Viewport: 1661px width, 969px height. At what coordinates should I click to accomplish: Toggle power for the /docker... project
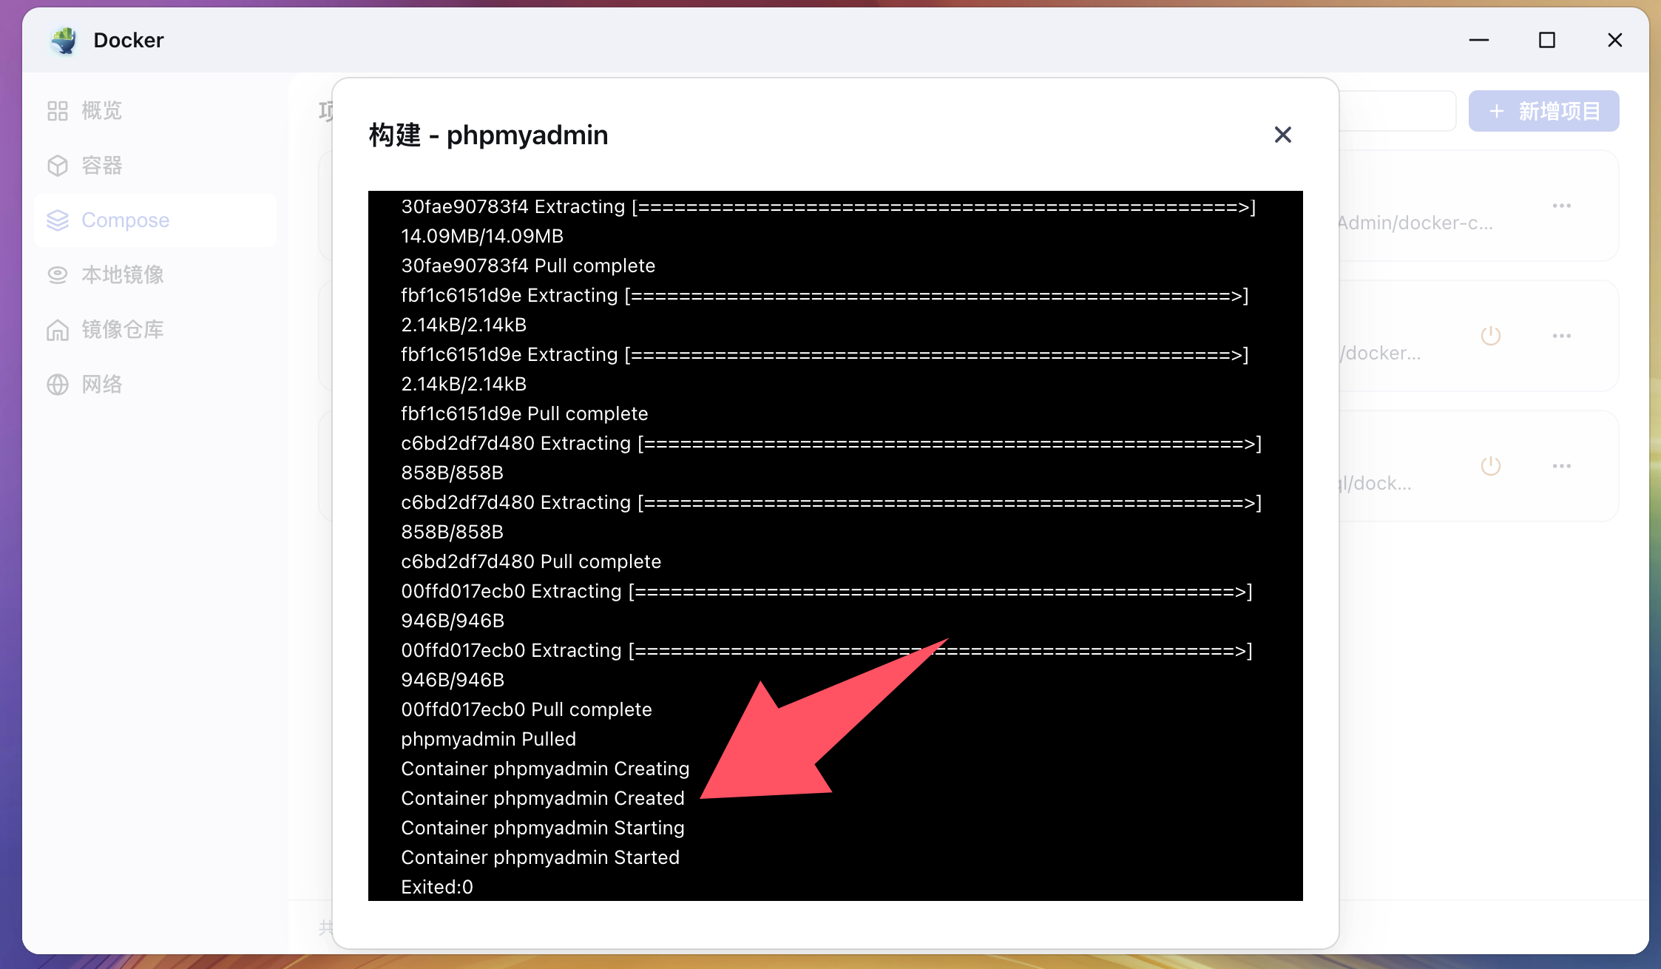click(1491, 336)
